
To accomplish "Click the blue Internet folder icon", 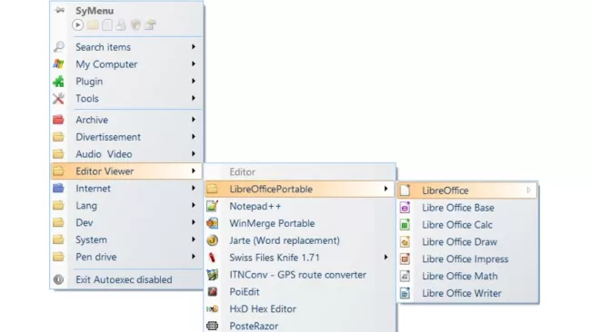I will tap(58, 189).
